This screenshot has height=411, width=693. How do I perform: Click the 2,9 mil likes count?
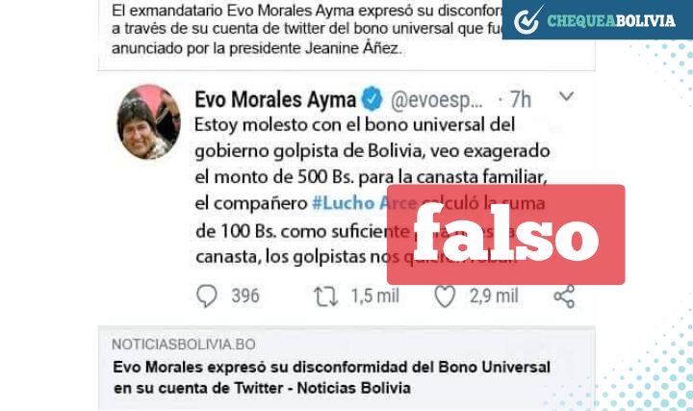(494, 296)
